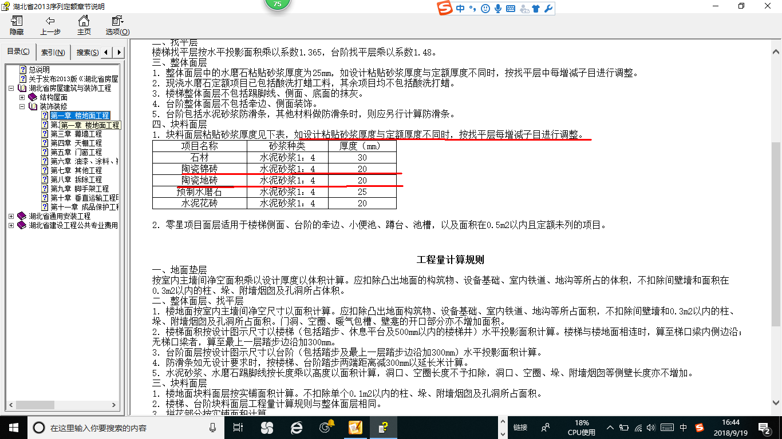782x439 pixels.
Task: Select the 湖北省通用安装工程 book
Action: (x=60, y=216)
